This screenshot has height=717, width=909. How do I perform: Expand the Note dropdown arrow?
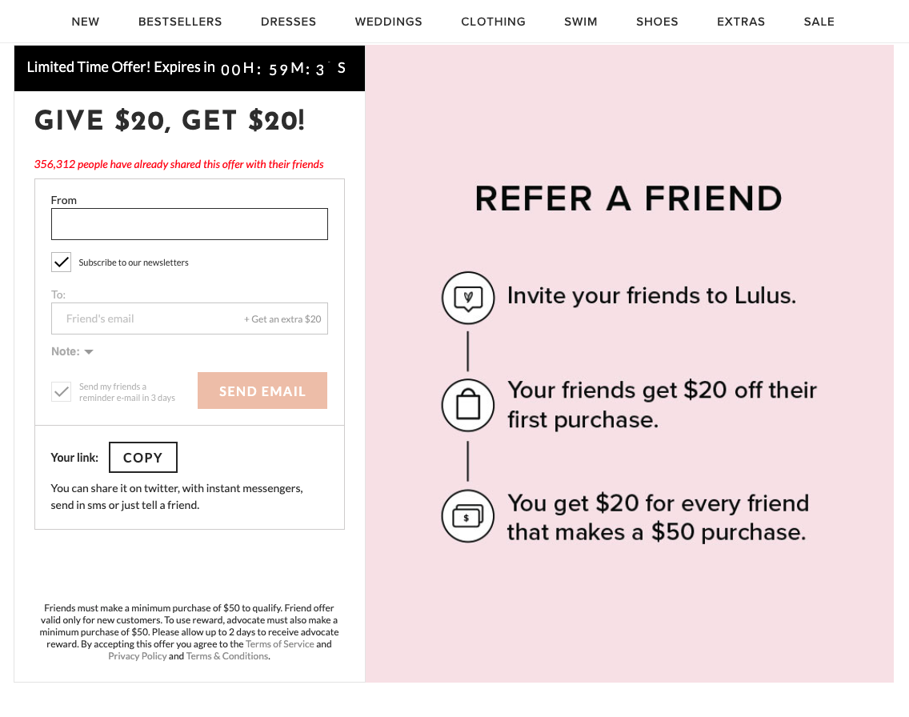coord(89,352)
